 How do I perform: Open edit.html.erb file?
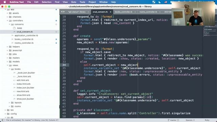click(x=23, y=80)
